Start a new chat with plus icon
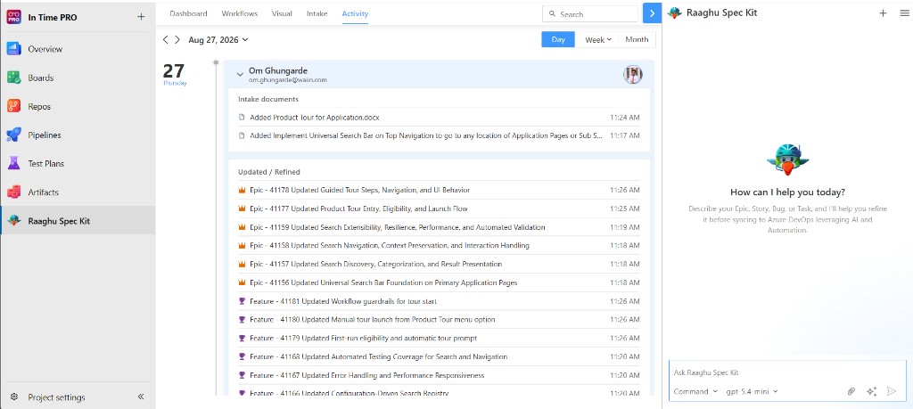 click(x=883, y=12)
